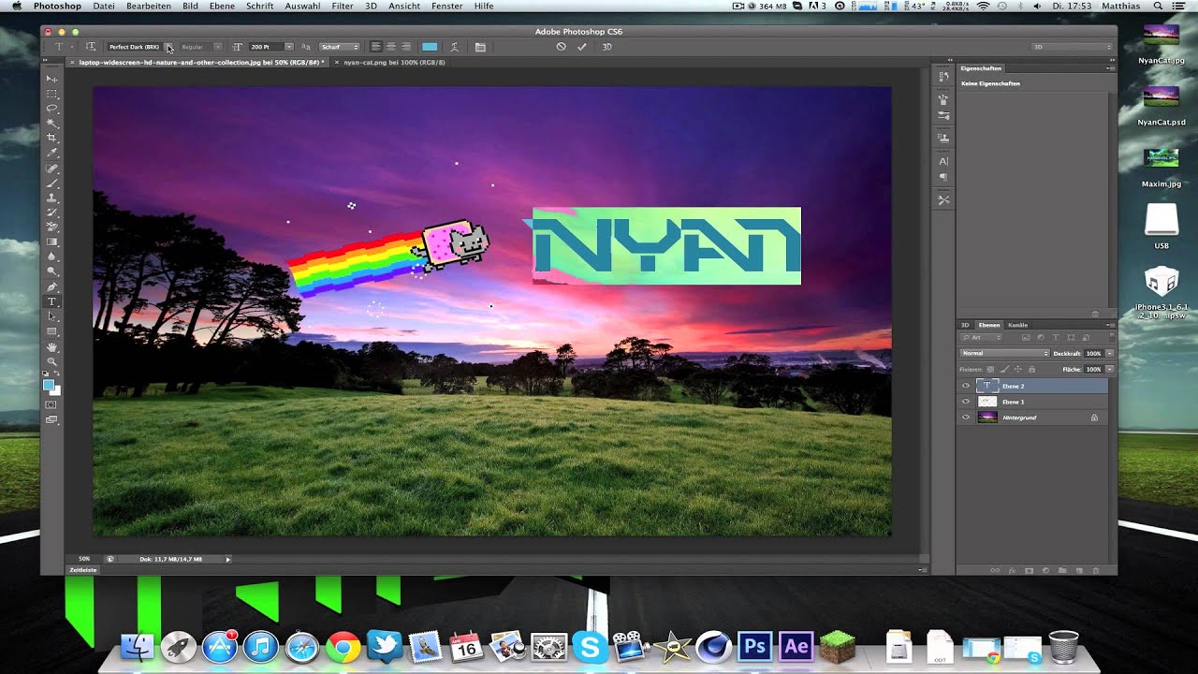Open the warped text options
Image resolution: width=1198 pixels, height=674 pixels.
[454, 47]
